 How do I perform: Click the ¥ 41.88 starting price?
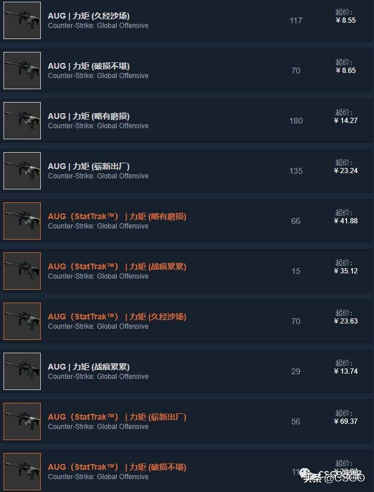(x=346, y=221)
